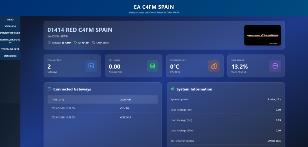
Task: Open the INICIO sidebar menu item
Action: (x=10, y=19)
